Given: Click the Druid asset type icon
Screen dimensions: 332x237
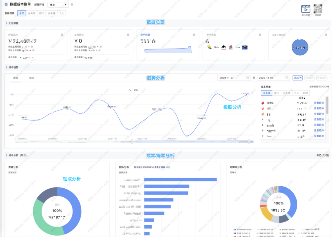Looking at the screenshot, I should [238, 47].
